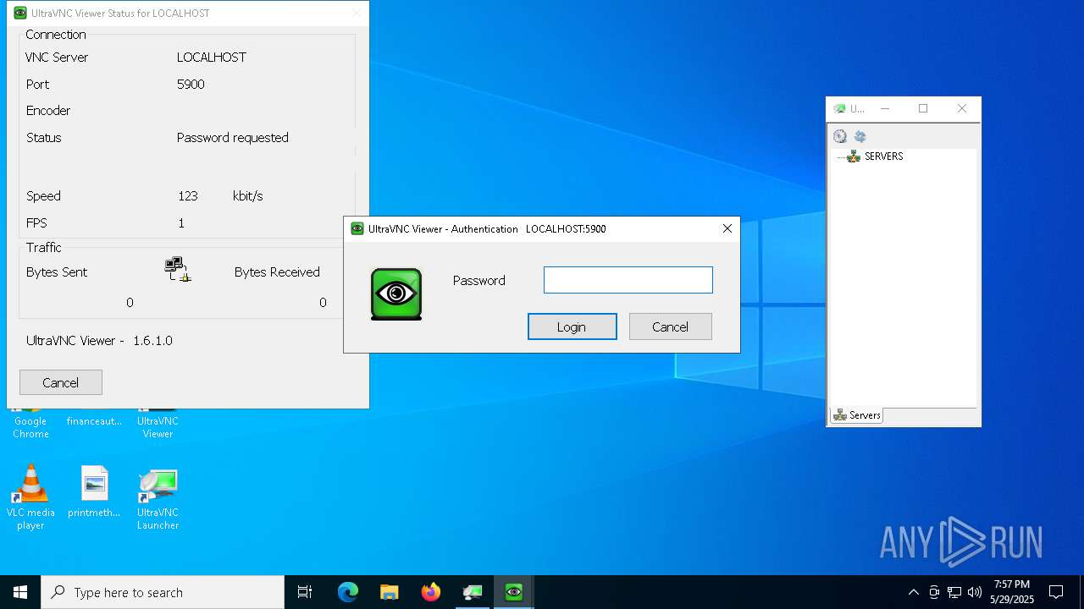
Task: Open network status tray icon
Action: click(954, 592)
